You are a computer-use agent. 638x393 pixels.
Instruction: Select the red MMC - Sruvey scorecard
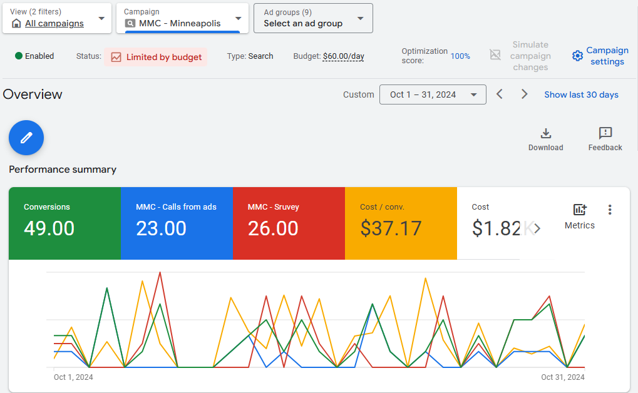click(289, 223)
